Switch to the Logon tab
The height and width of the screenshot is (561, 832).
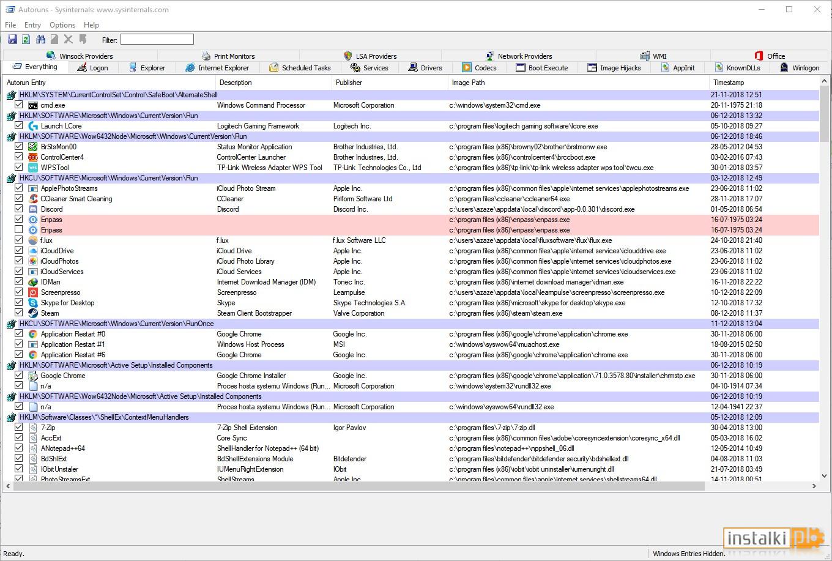tap(92, 68)
